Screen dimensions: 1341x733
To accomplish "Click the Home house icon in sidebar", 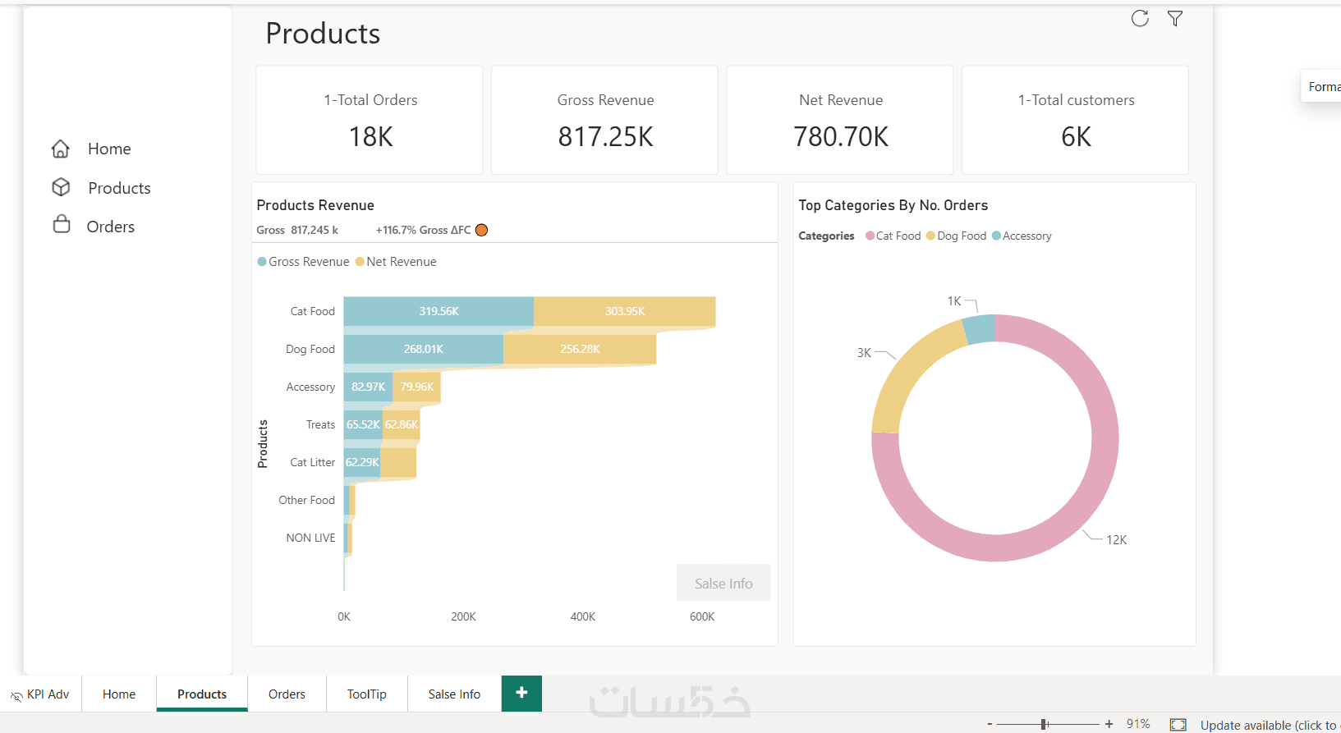I will (61, 149).
